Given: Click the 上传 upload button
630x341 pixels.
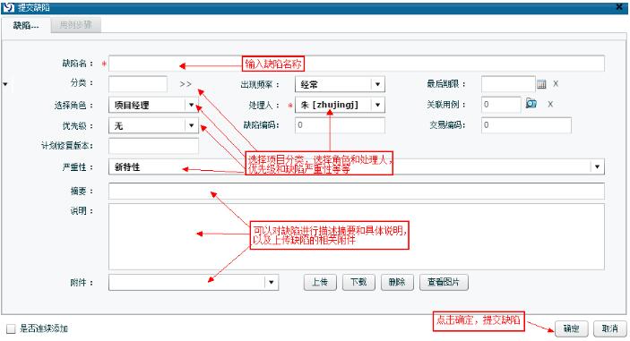Looking at the screenshot, I should tap(320, 282).
